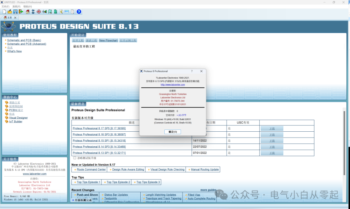
Task: Click the news panel vertical scrollbar
Action: click(x=344, y=143)
